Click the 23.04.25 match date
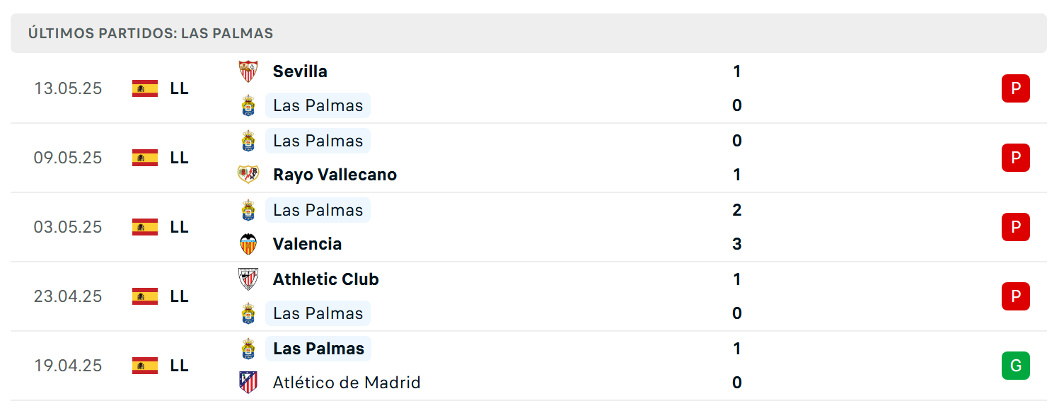1059x413 pixels. (x=68, y=296)
